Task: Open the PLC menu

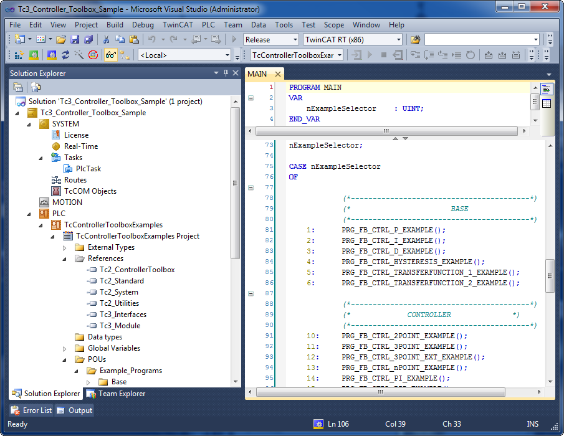Action: (x=208, y=25)
